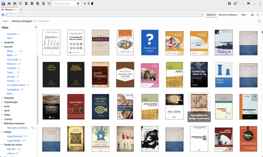Show more subjects with Mais » under Assunto
The height and width of the screenshot is (157, 263).
click(x=10, y=94)
